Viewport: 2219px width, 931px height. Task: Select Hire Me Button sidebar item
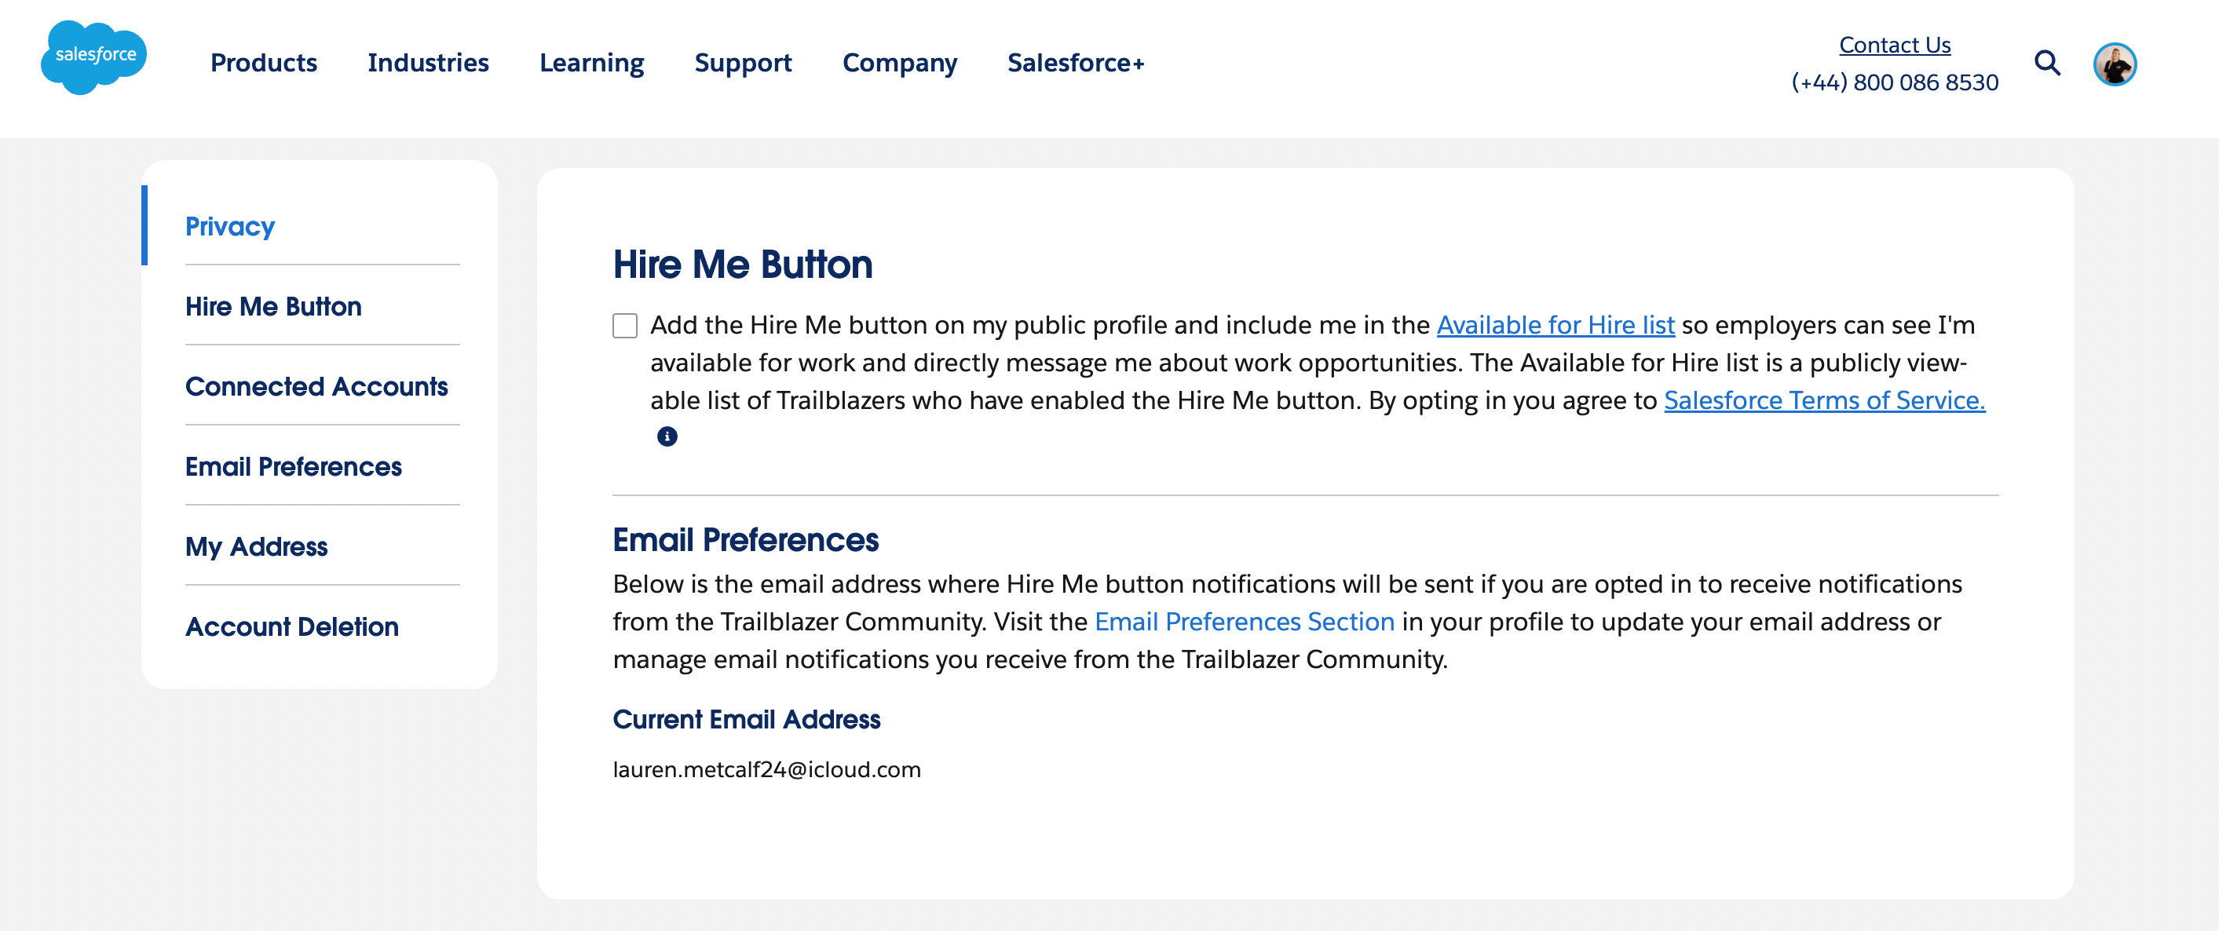[x=273, y=307]
